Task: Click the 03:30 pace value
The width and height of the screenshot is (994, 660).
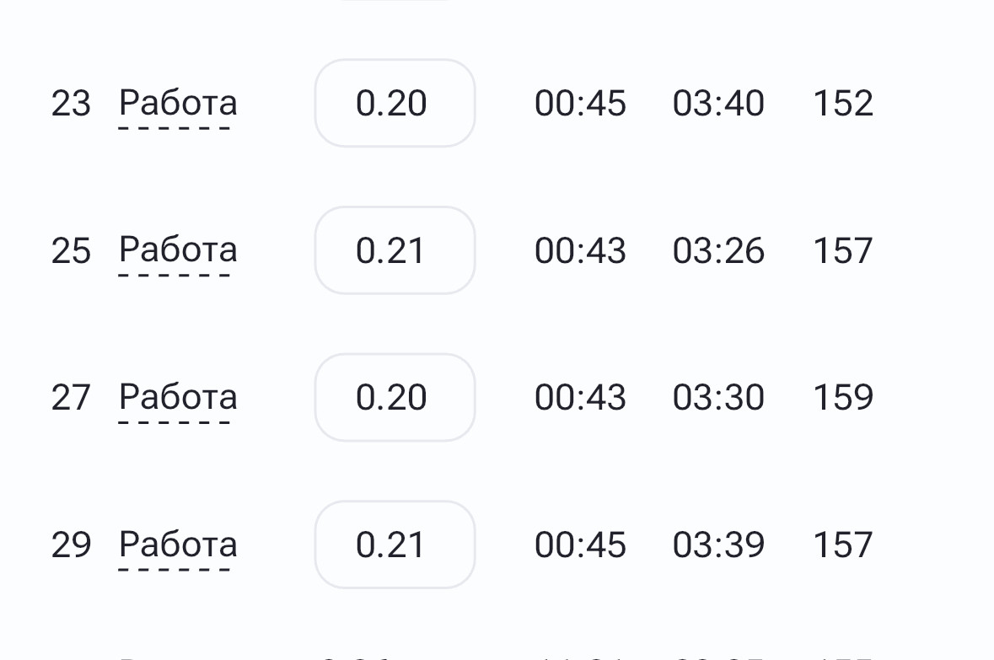Action: [718, 398]
